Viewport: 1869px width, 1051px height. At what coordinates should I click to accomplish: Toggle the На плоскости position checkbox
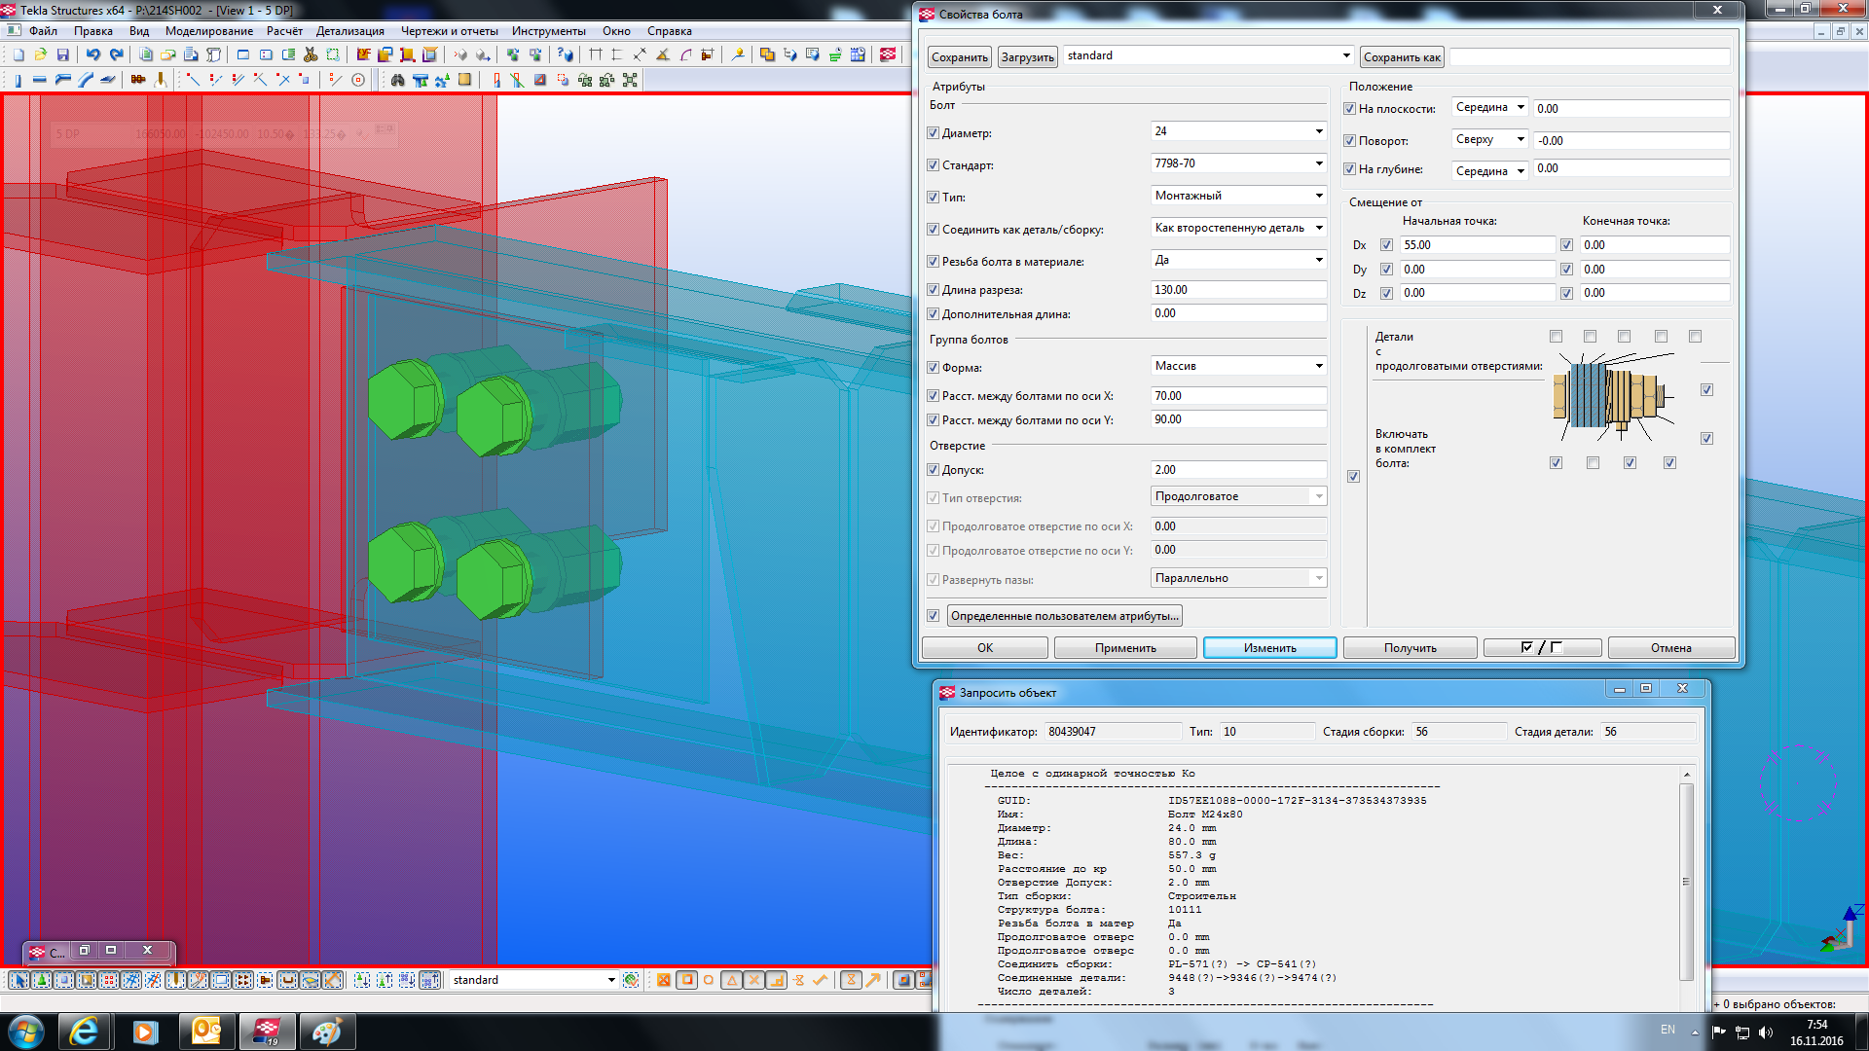pyautogui.click(x=1349, y=109)
